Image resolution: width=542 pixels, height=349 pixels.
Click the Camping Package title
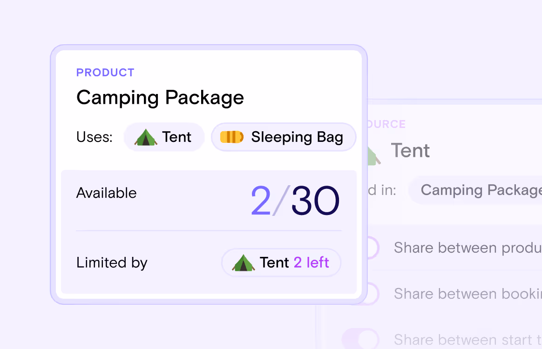point(160,98)
